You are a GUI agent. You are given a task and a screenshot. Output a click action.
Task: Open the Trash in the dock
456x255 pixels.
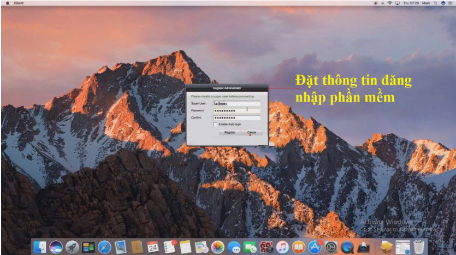[419, 247]
